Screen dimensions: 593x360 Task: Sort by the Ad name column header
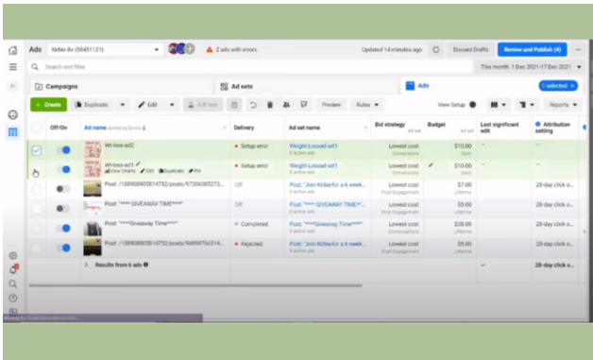tap(95, 128)
